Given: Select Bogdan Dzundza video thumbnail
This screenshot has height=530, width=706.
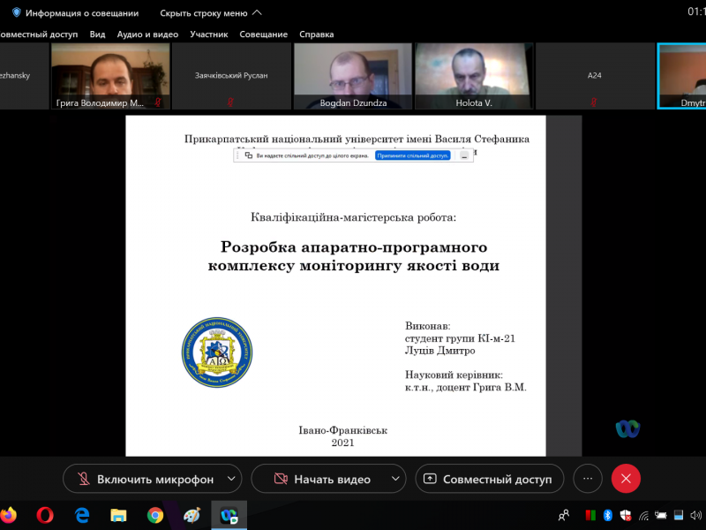Looking at the screenshot, I should click(353, 76).
